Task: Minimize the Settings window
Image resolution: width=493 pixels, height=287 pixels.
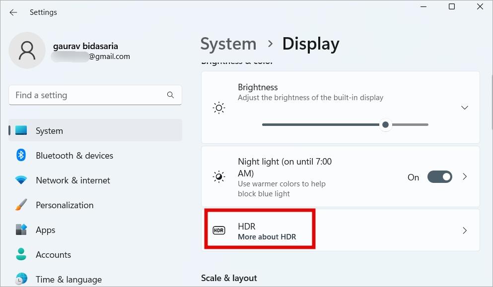Action: point(423,6)
